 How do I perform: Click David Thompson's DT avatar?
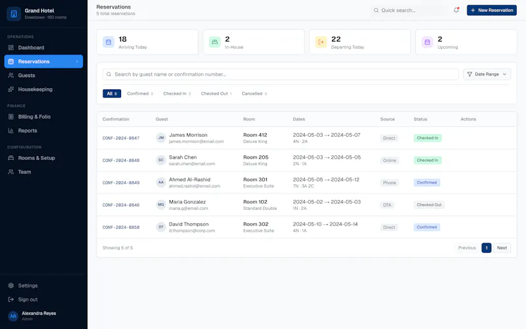pos(161,227)
